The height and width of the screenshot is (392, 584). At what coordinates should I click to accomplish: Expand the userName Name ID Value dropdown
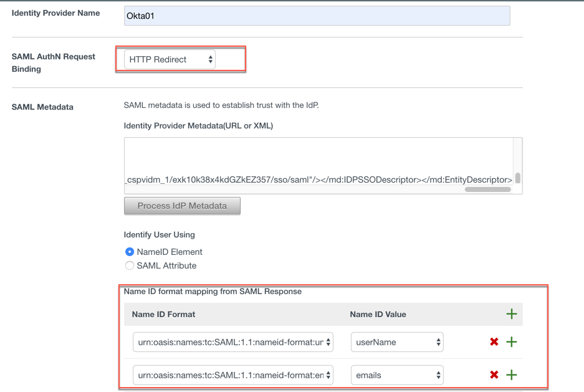coord(396,342)
